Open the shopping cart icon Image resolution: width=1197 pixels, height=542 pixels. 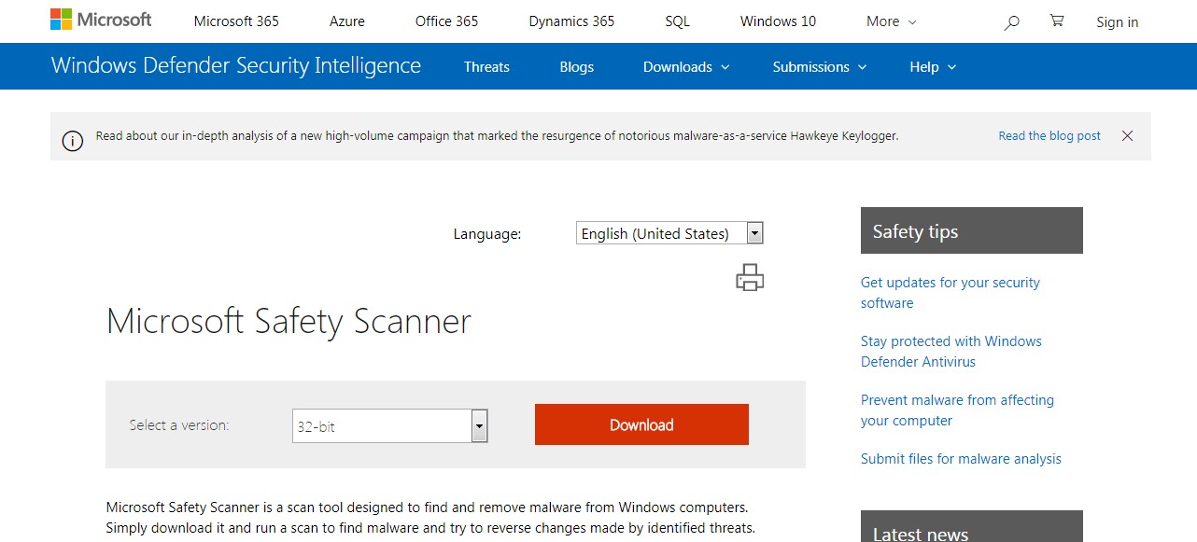(x=1057, y=21)
